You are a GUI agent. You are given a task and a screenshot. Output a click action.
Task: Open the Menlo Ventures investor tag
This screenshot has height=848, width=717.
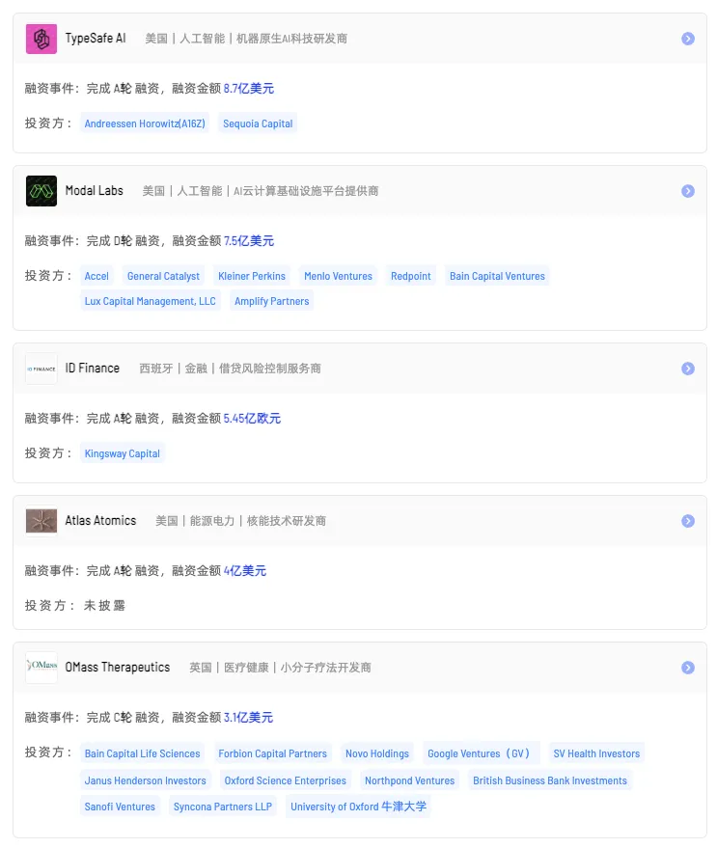click(x=338, y=276)
